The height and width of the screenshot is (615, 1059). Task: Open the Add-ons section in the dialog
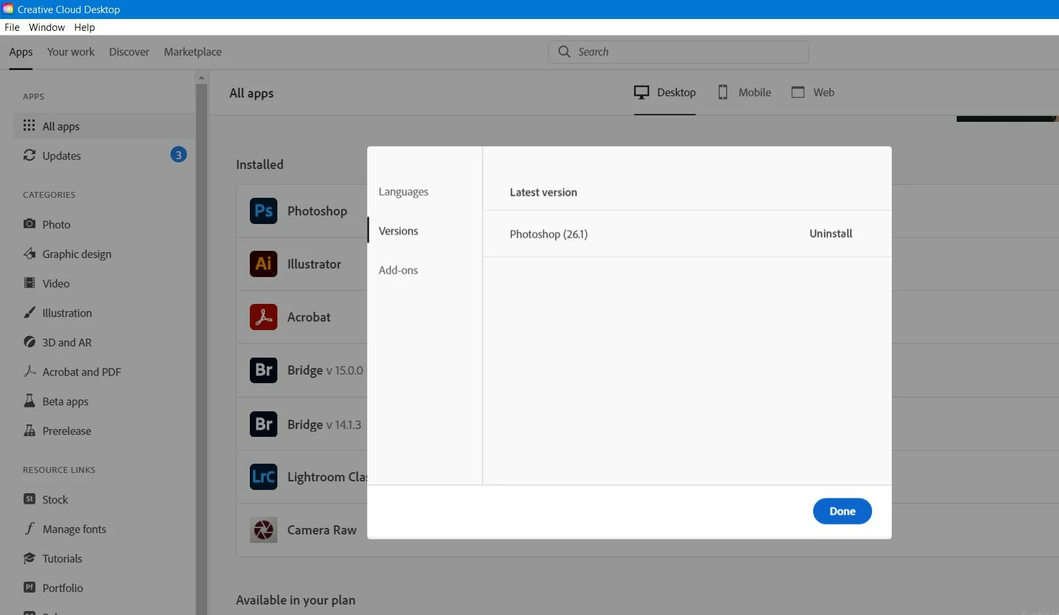(398, 270)
